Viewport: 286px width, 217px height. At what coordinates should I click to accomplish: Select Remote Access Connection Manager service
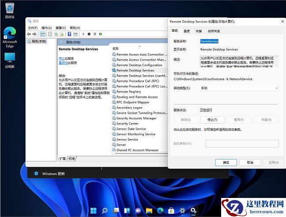[139, 60]
